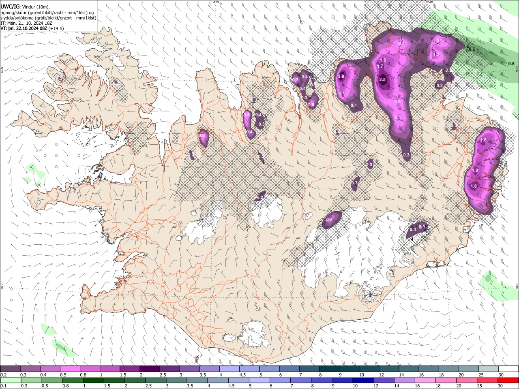
Task: Click the '2.5' snowfall value on the map
Action: 382,79
